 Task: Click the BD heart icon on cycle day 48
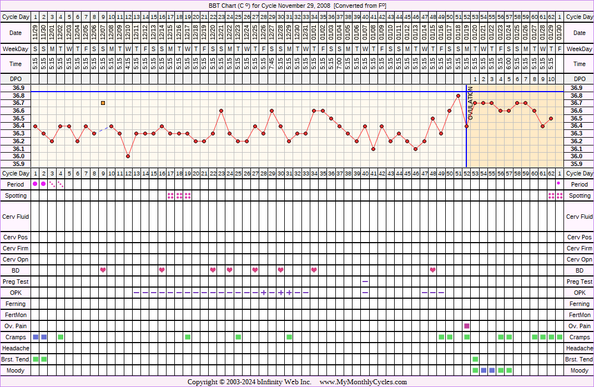tap(432, 270)
